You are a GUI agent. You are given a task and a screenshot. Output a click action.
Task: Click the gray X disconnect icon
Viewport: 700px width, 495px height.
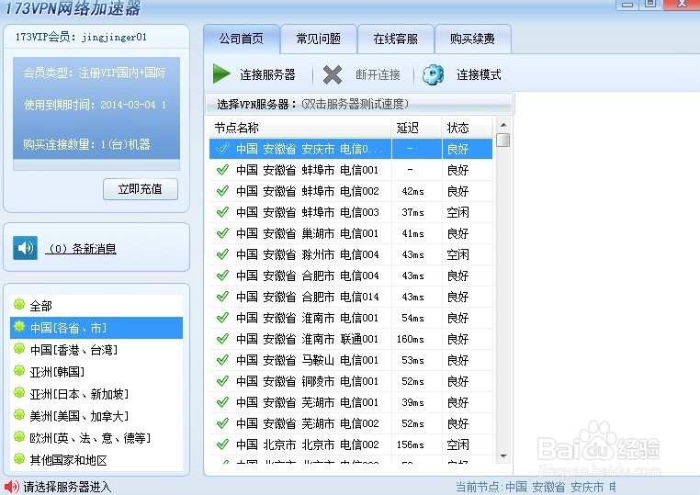coord(333,74)
